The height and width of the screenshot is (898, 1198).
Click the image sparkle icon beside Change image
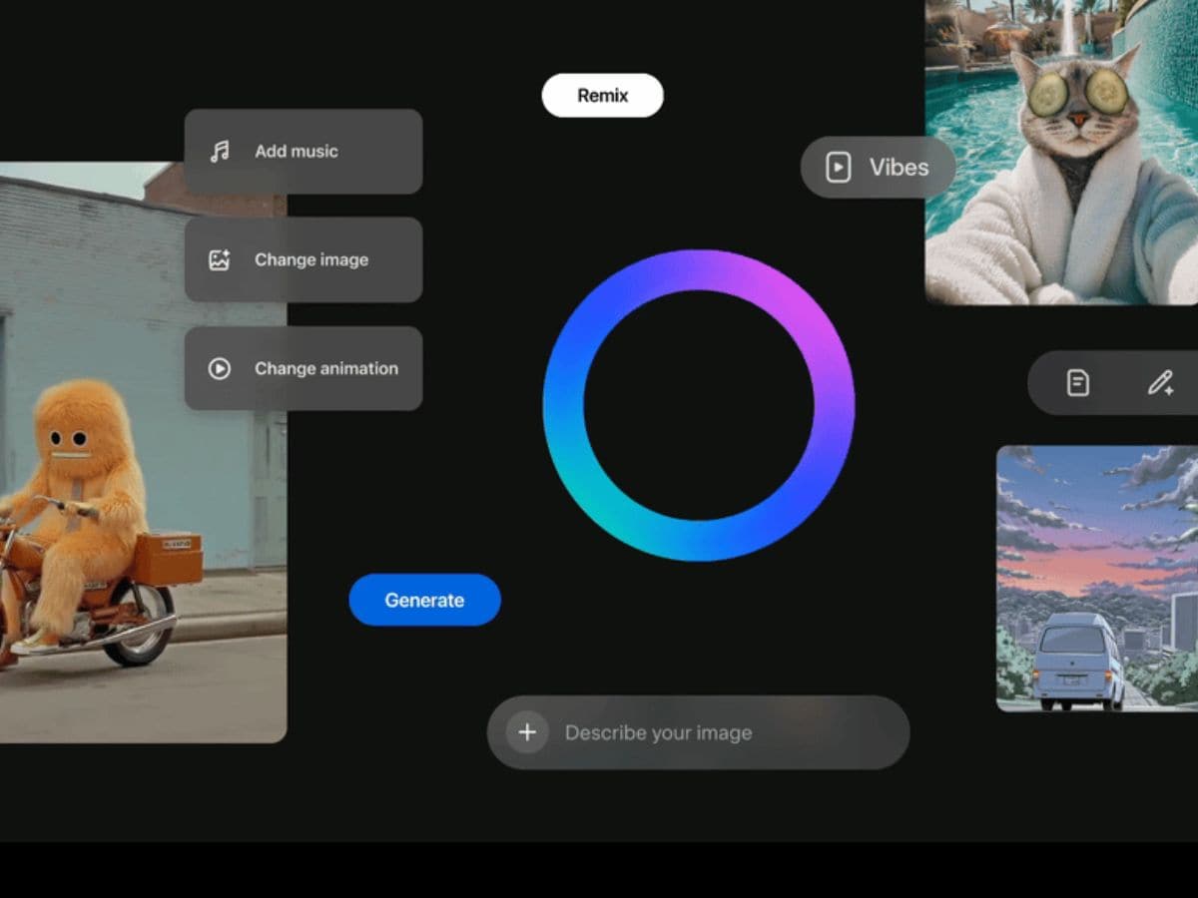pyautogui.click(x=220, y=260)
